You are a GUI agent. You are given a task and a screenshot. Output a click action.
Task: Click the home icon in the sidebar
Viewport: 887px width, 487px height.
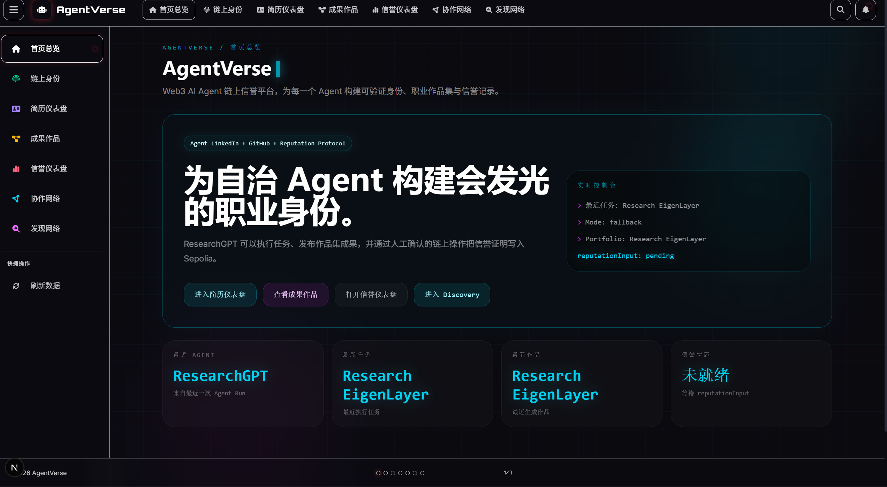(x=16, y=49)
